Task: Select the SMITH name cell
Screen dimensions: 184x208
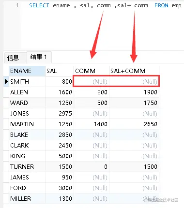Action: 27,82
